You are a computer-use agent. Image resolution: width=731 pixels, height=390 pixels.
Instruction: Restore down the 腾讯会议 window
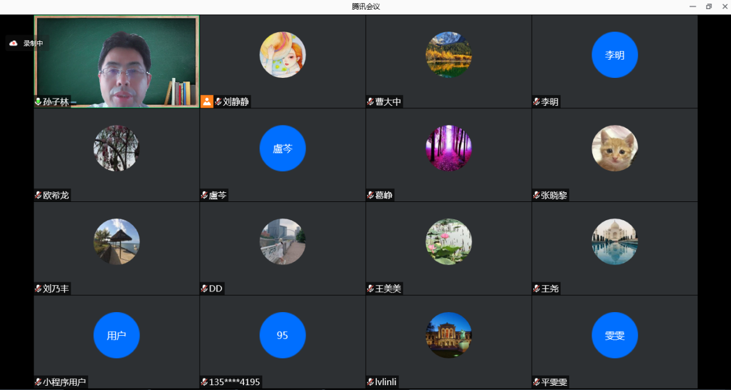click(708, 7)
